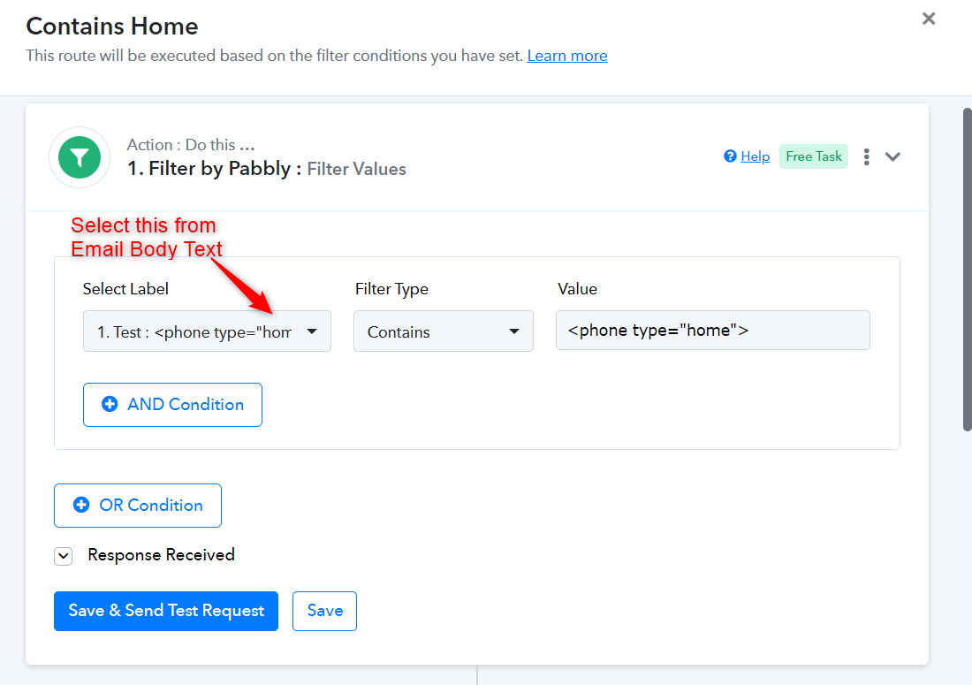The image size is (972, 685).
Task: Click Save & Send Test Request
Action: pos(166,612)
